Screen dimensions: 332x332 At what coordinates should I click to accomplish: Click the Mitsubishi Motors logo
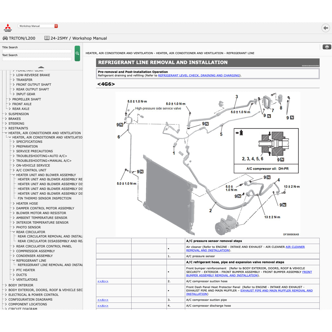pos(8,27)
